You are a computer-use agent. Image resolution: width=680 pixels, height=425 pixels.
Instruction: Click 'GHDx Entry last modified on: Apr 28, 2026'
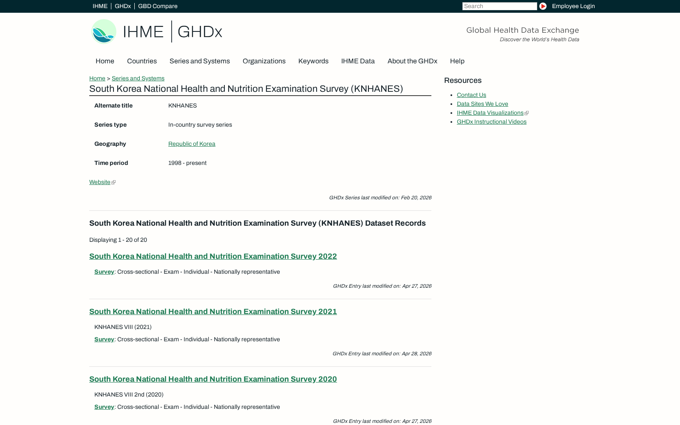point(382,354)
